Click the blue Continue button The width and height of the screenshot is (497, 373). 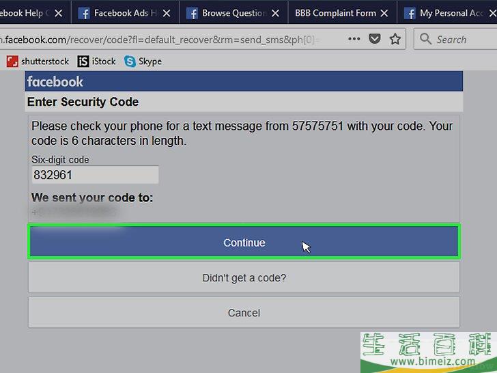coord(244,242)
